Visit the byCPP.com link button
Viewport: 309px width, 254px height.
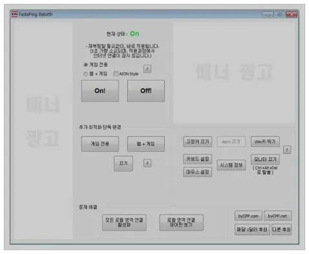click(248, 216)
